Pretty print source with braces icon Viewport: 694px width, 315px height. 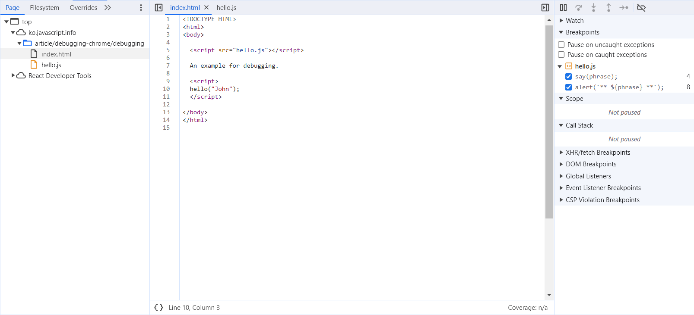(x=158, y=308)
